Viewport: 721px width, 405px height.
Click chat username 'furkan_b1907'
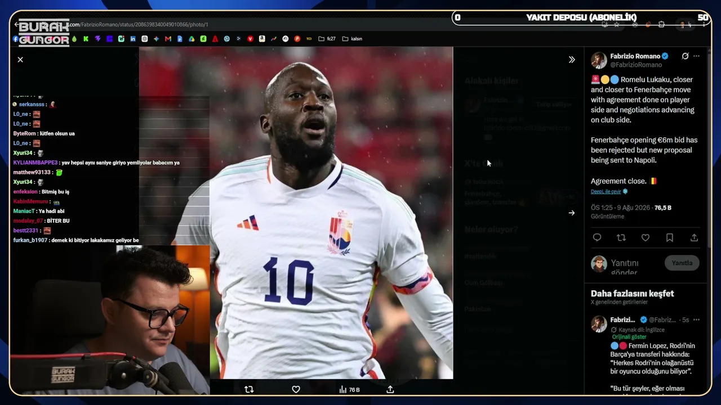coord(30,240)
